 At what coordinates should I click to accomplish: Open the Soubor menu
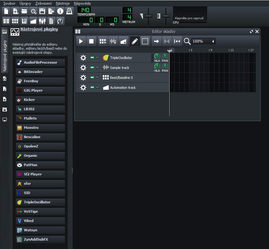click(9, 3)
